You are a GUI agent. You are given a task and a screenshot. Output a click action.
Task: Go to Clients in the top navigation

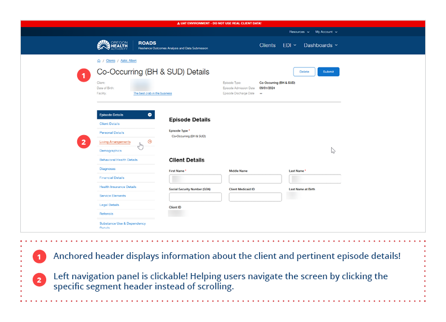[x=267, y=45]
